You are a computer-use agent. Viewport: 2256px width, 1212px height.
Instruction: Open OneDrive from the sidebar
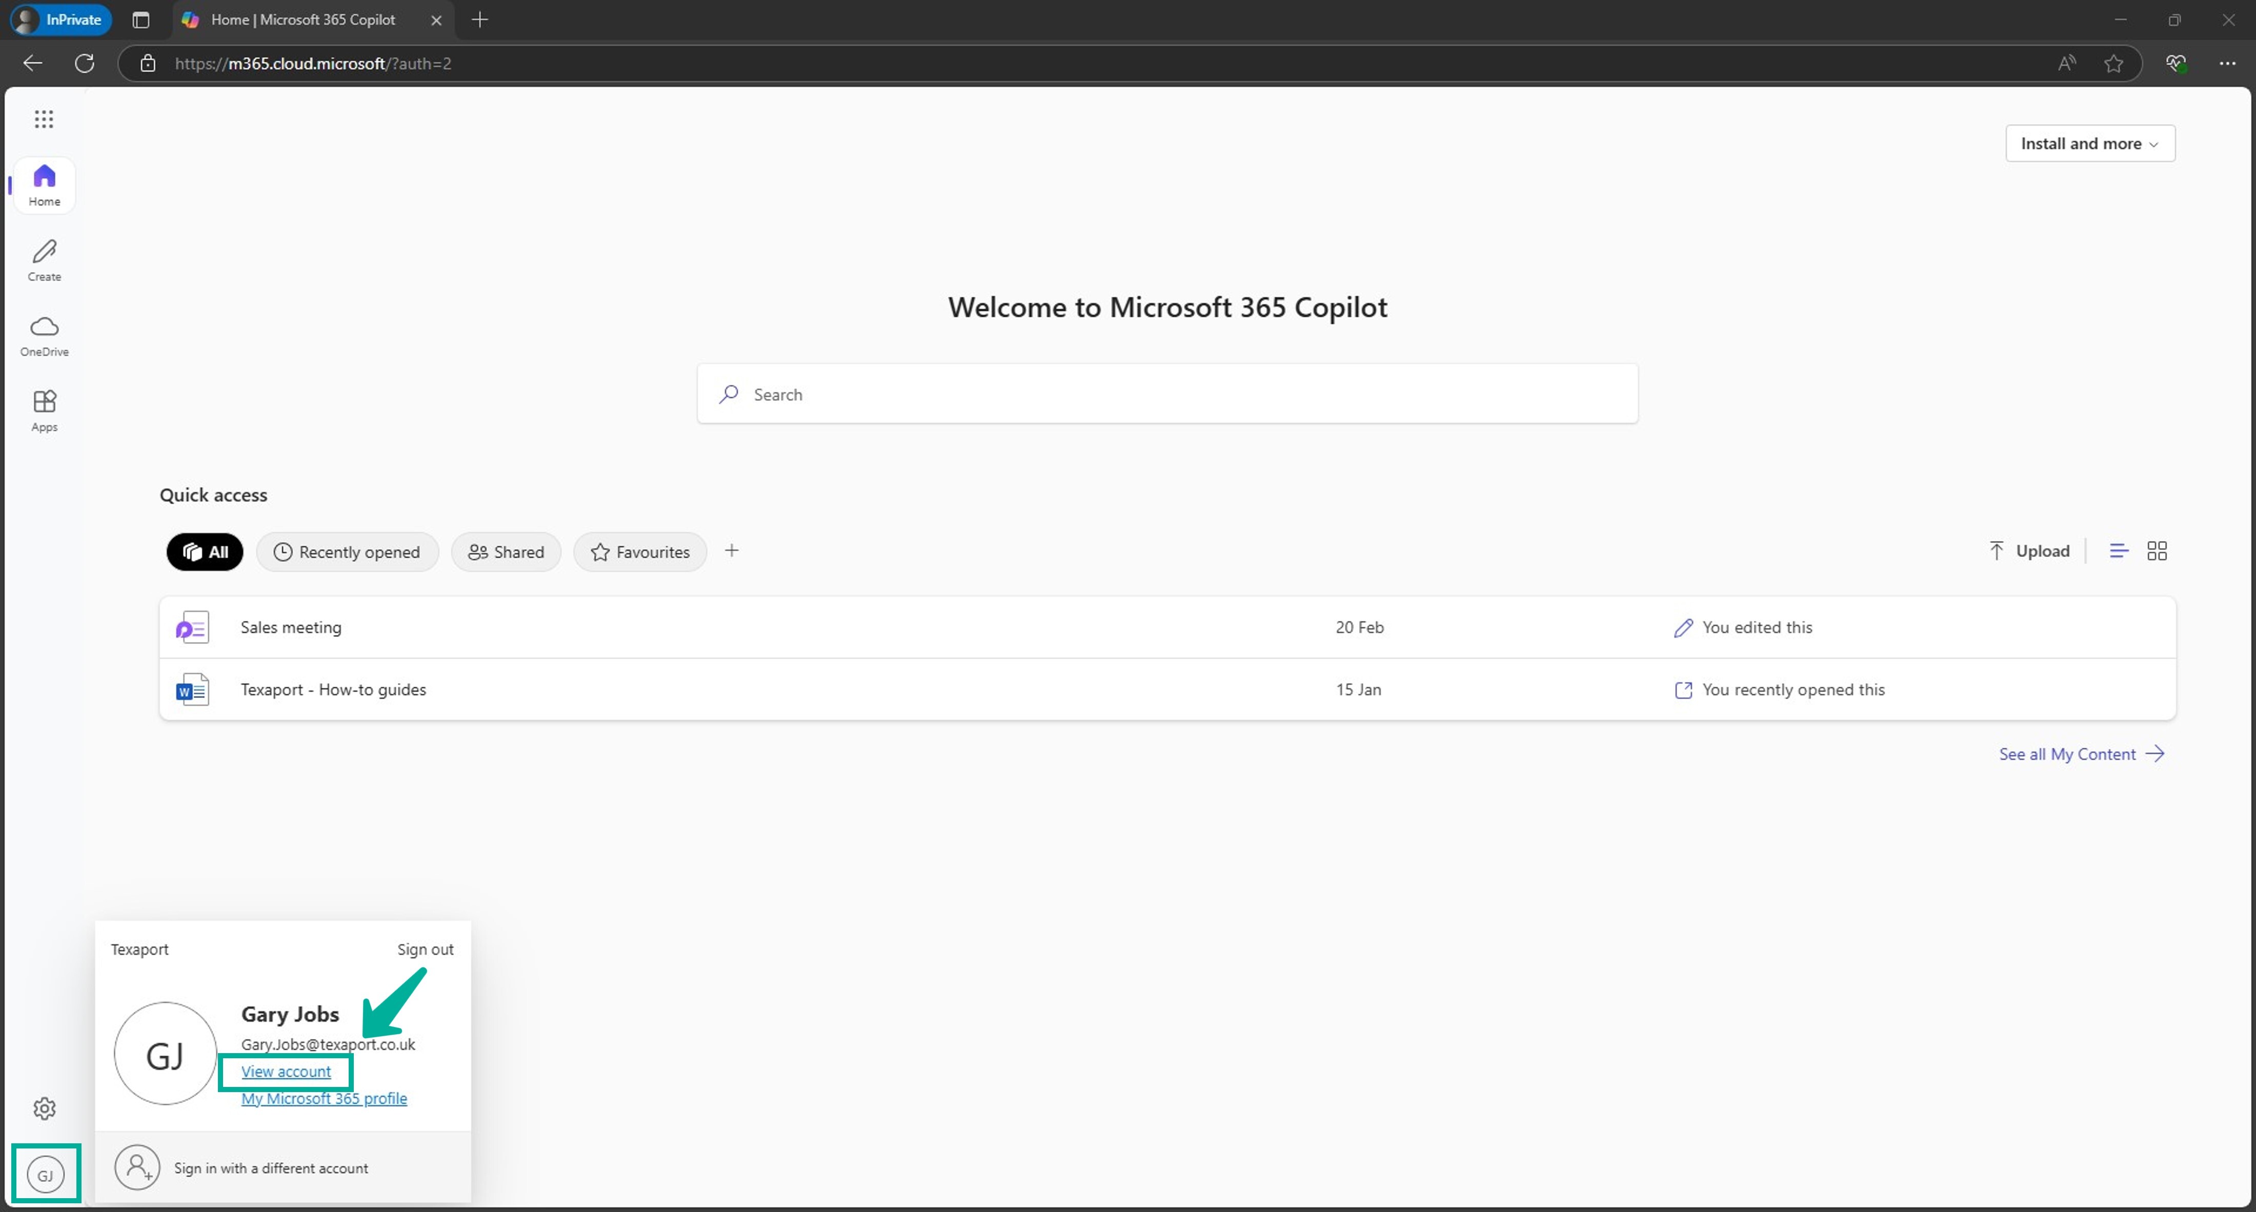point(44,334)
